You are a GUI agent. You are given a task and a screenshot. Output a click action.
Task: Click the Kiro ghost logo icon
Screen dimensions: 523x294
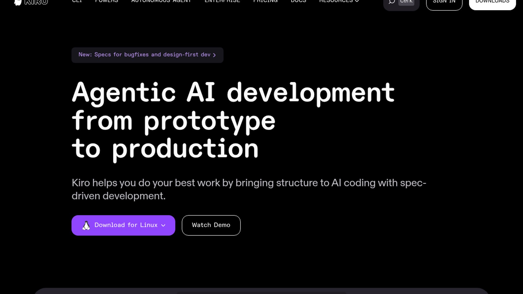(18, 2)
